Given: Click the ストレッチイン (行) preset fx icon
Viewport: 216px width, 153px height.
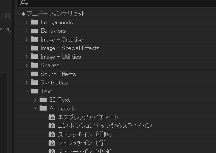Looking at the screenshot, I should coord(52,143).
